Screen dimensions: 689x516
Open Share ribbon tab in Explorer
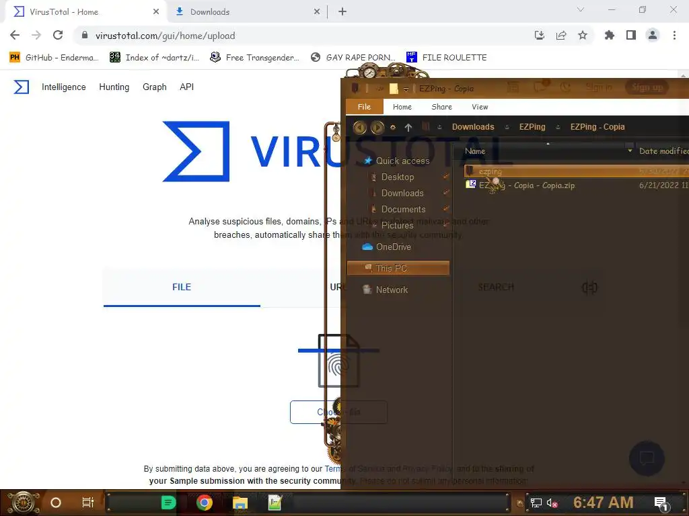click(x=441, y=107)
